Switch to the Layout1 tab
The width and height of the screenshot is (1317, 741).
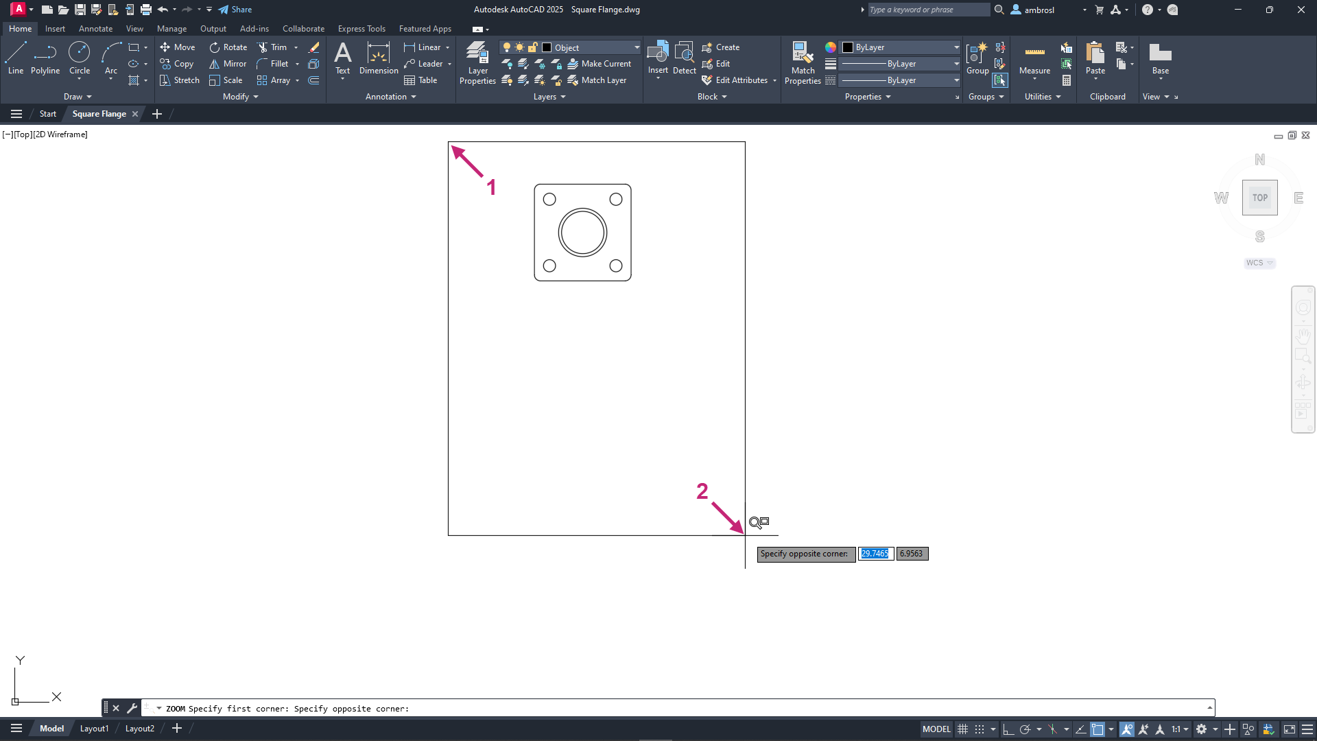coord(94,729)
